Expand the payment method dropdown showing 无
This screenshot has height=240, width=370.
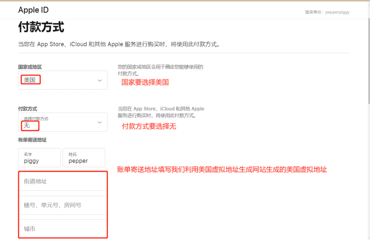pos(63,122)
